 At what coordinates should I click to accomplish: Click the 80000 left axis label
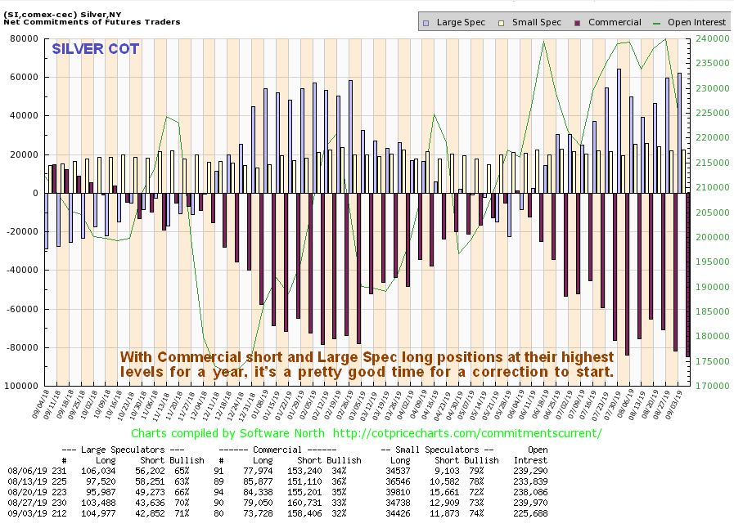[x=24, y=38]
